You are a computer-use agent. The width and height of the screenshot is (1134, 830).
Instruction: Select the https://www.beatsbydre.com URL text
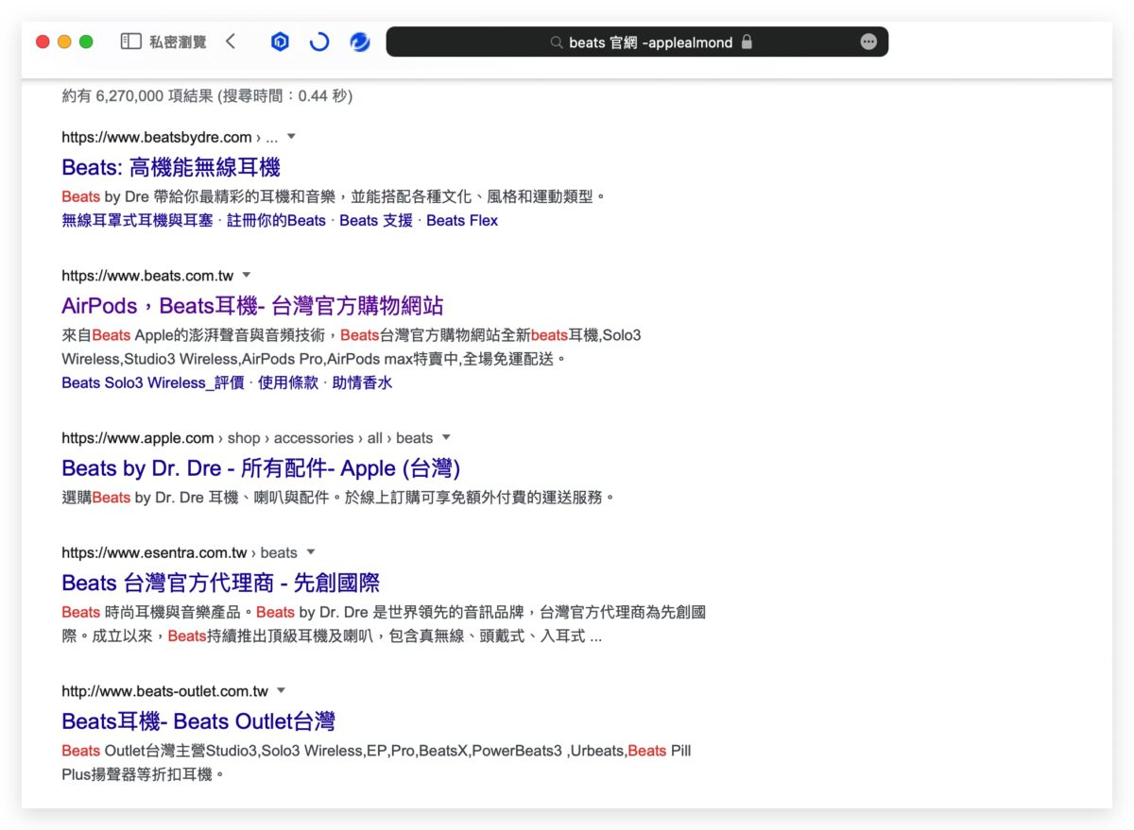157,138
